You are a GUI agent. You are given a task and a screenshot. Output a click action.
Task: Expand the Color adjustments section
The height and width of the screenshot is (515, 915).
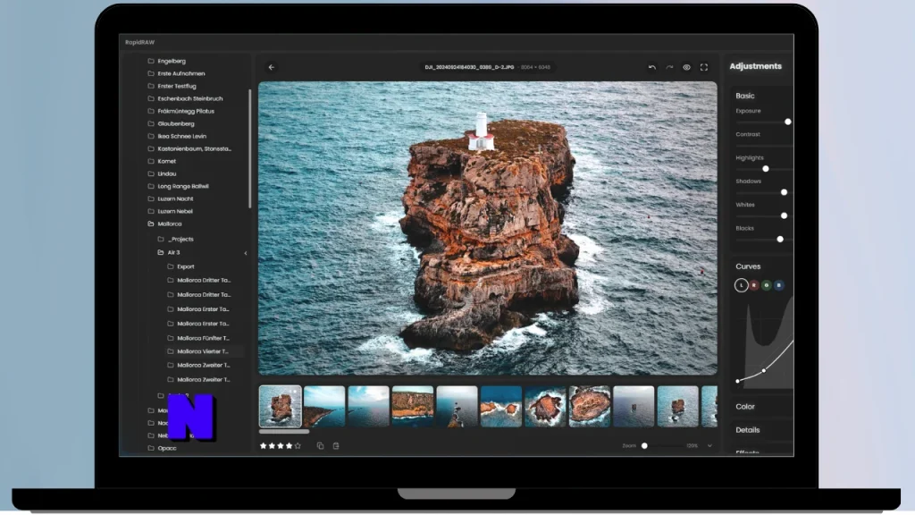745,407
